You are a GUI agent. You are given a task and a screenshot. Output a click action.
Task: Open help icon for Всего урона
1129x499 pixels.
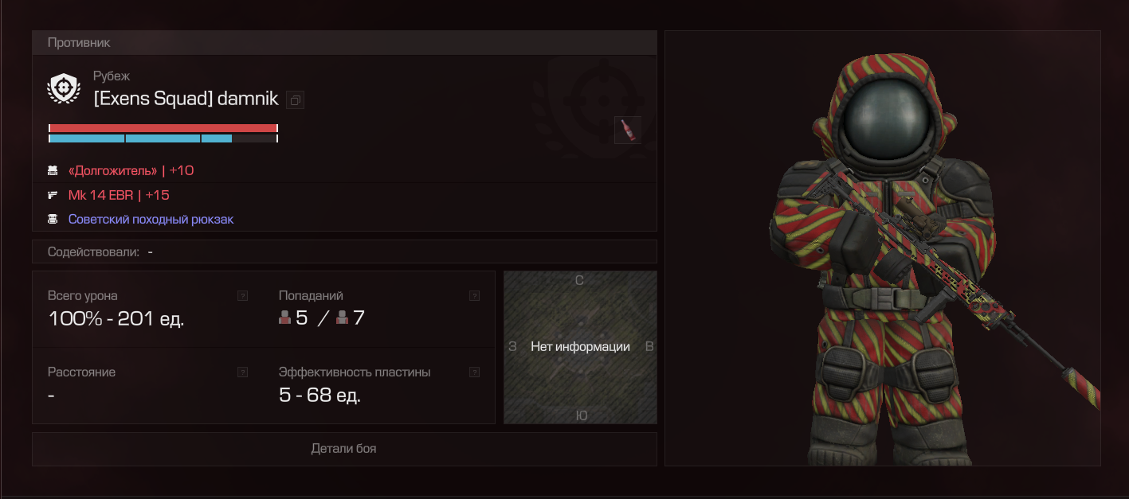[x=242, y=295]
